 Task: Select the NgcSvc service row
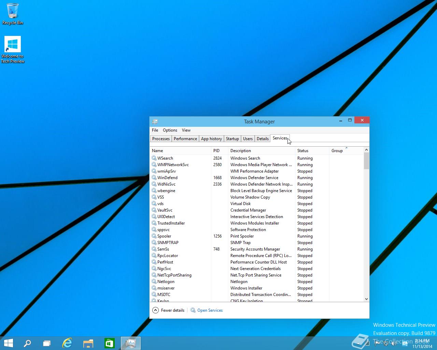(257, 268)
